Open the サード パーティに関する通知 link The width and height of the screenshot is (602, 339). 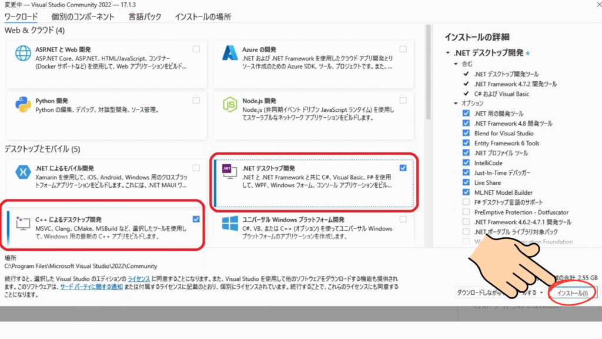click(91, 287)
